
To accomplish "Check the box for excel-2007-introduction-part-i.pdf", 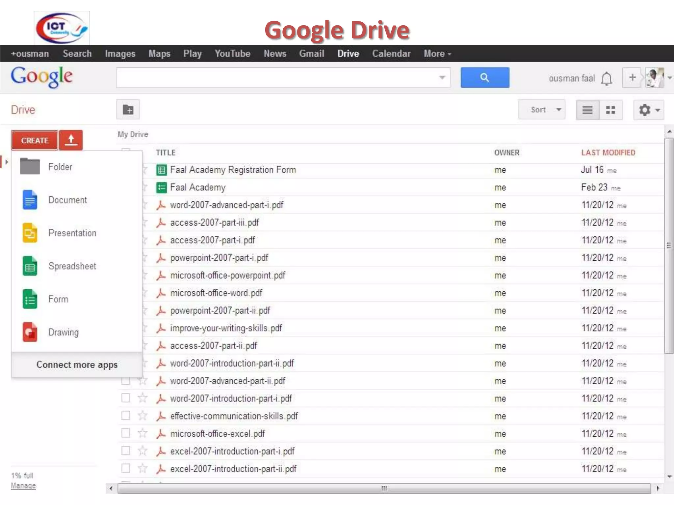I will click(x=126, y=450).
